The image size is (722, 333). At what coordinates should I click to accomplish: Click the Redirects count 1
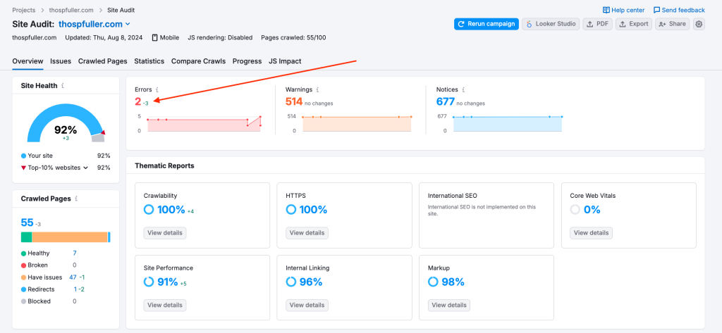coord(75,289)
